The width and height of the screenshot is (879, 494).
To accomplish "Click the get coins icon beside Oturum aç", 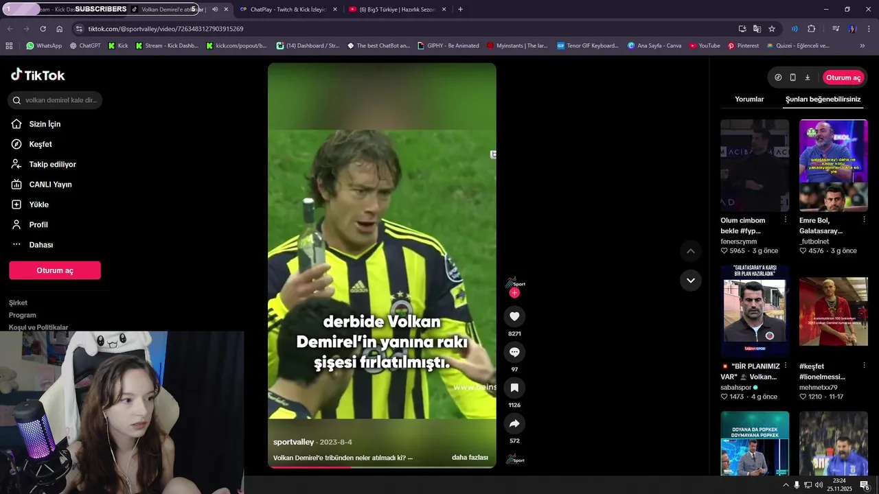I will point(778,78).
